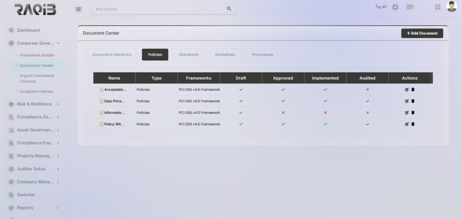462x219 pixels.
Task: Delete the Data Privacy policy via trash icon
Action: pyautogui.click(x=413, y=101)
